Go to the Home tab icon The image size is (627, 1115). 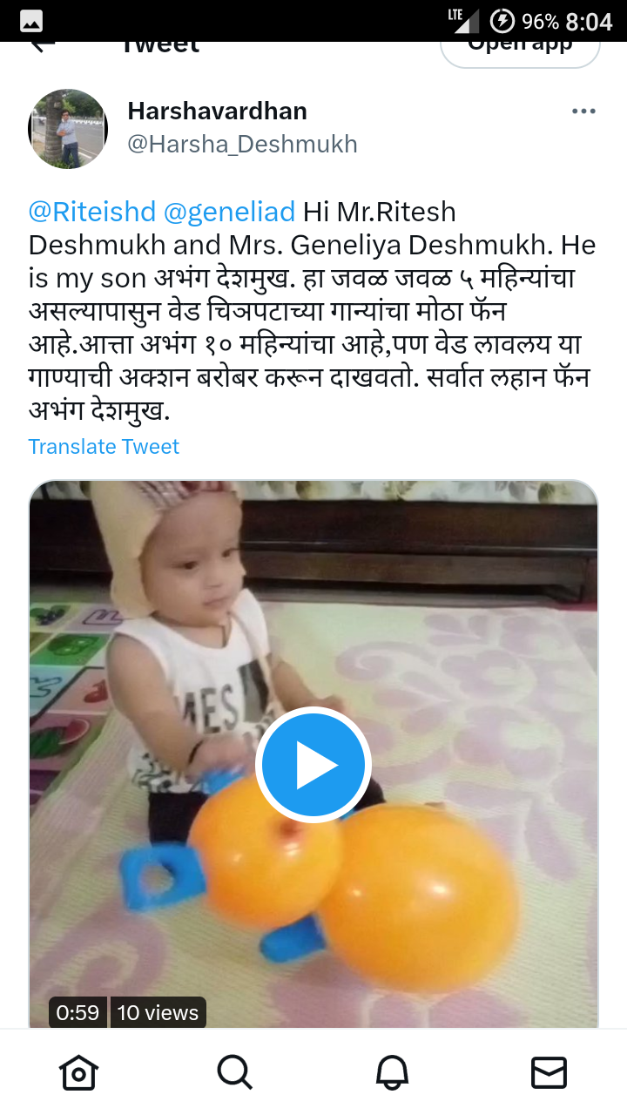78,1072
